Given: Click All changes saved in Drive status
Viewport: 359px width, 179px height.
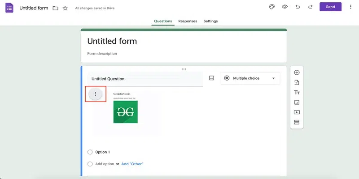Looking at the screenshot, I should click(x=95, y=8).
